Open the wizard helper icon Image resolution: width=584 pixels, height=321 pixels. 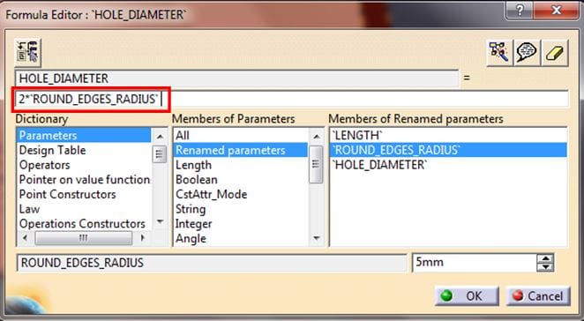(x=499, y=53)
